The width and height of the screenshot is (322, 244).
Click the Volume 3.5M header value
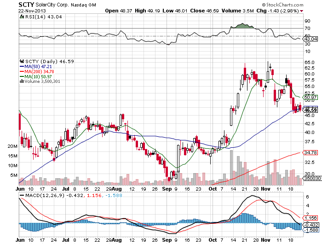(x=238, y=11)
